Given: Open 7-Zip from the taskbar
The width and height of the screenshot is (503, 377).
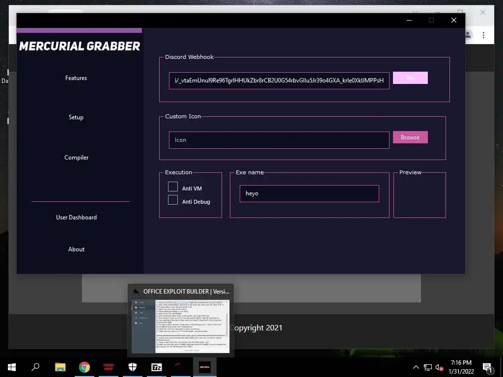Looking at the screenshot, I should click(157, 367).
